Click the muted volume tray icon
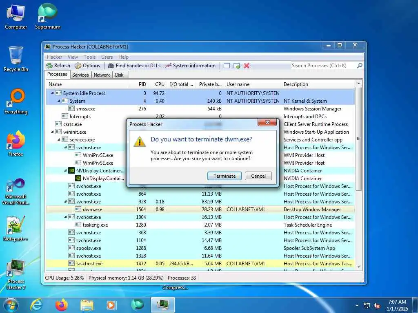Viewport: 418px width, 313px height. (x=377, y=306)
